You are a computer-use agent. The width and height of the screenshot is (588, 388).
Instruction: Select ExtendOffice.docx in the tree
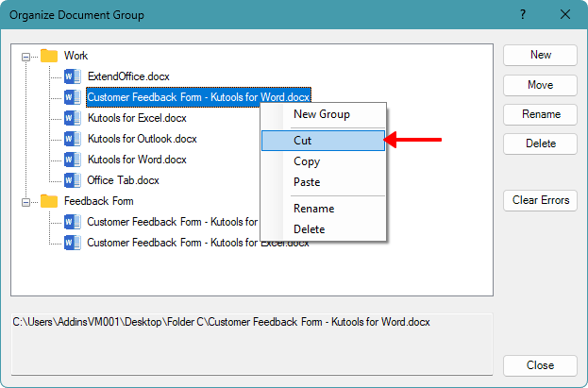click(128, 76)
